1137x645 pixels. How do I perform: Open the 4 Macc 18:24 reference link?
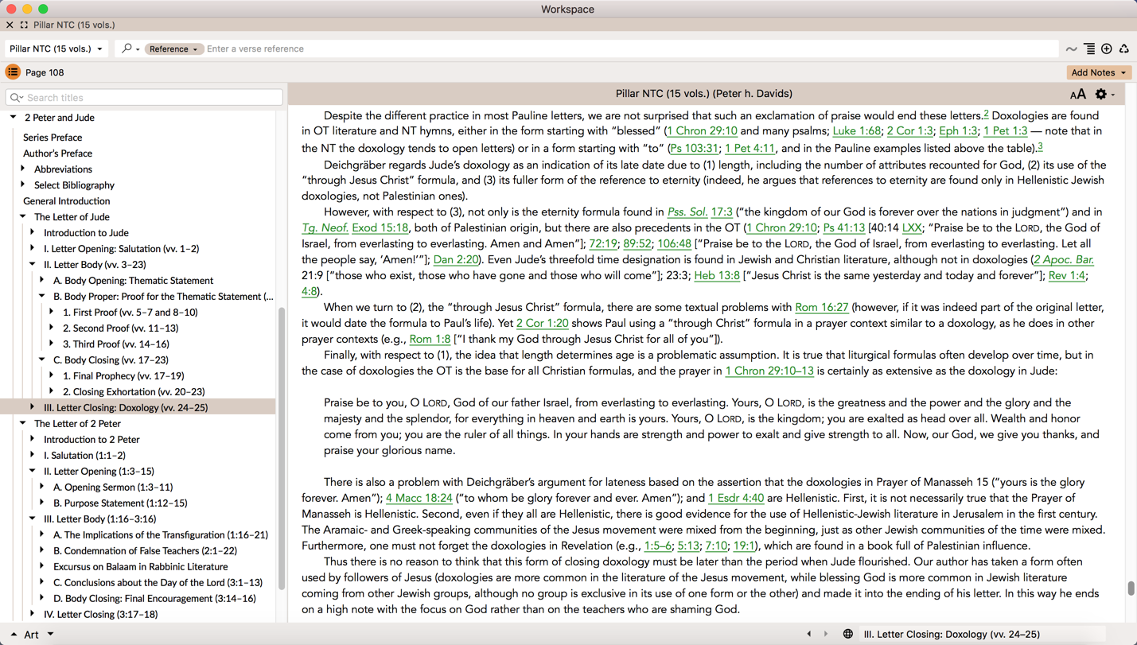point(419,498)
